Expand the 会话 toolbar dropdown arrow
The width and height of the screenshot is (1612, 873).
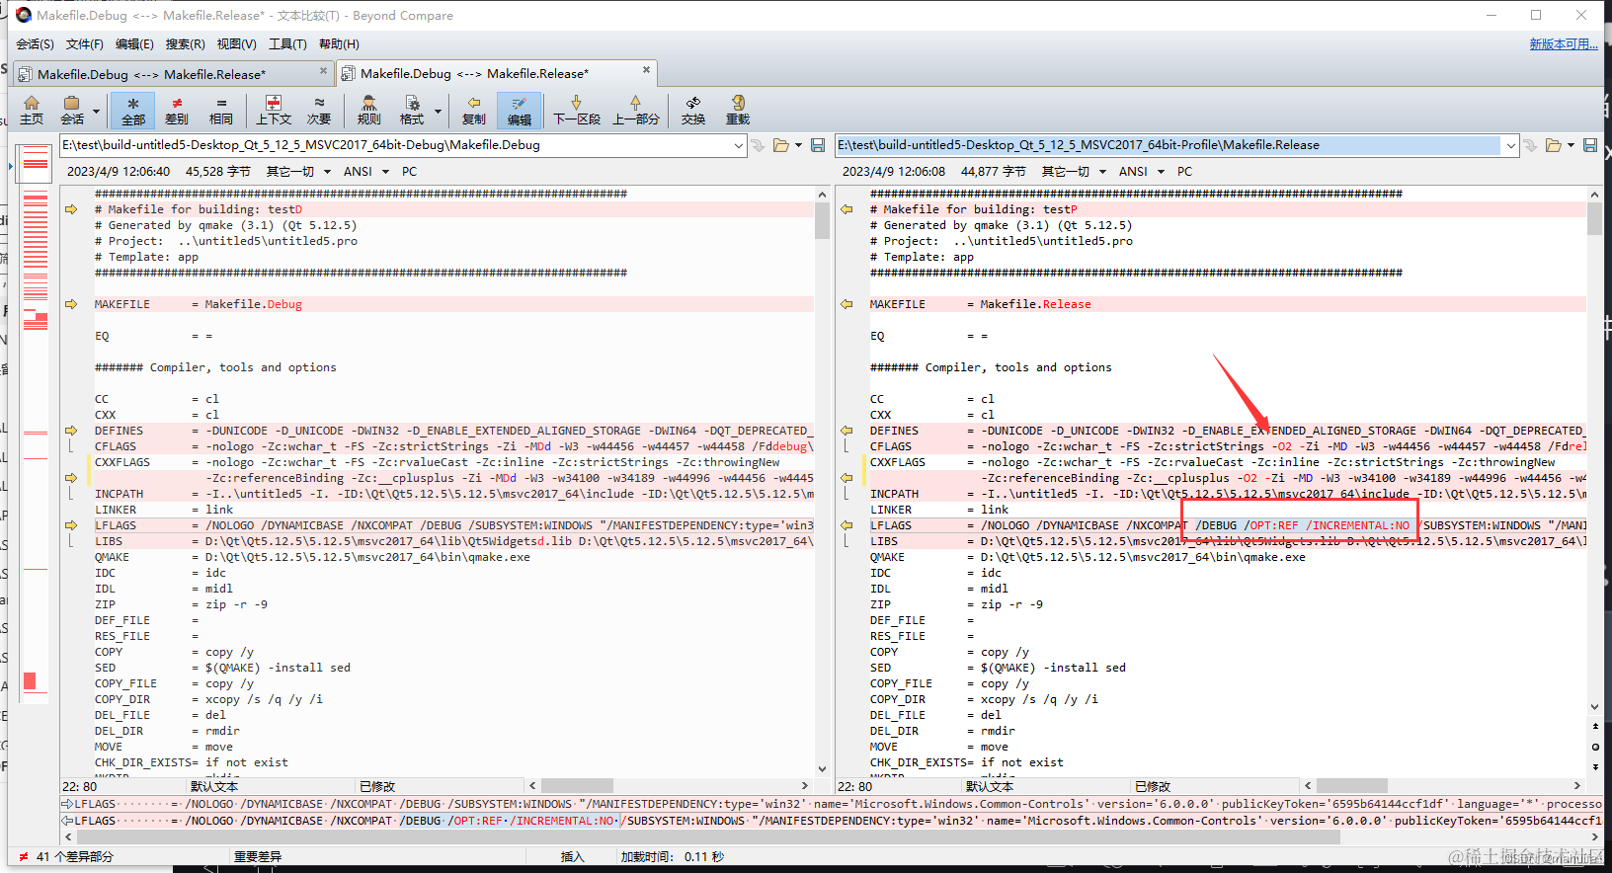pos(96,111)
